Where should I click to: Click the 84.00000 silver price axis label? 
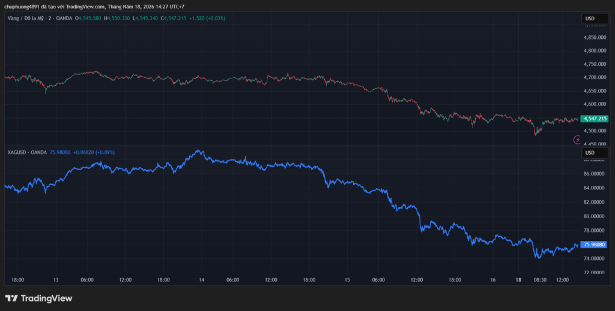[595, 188]
